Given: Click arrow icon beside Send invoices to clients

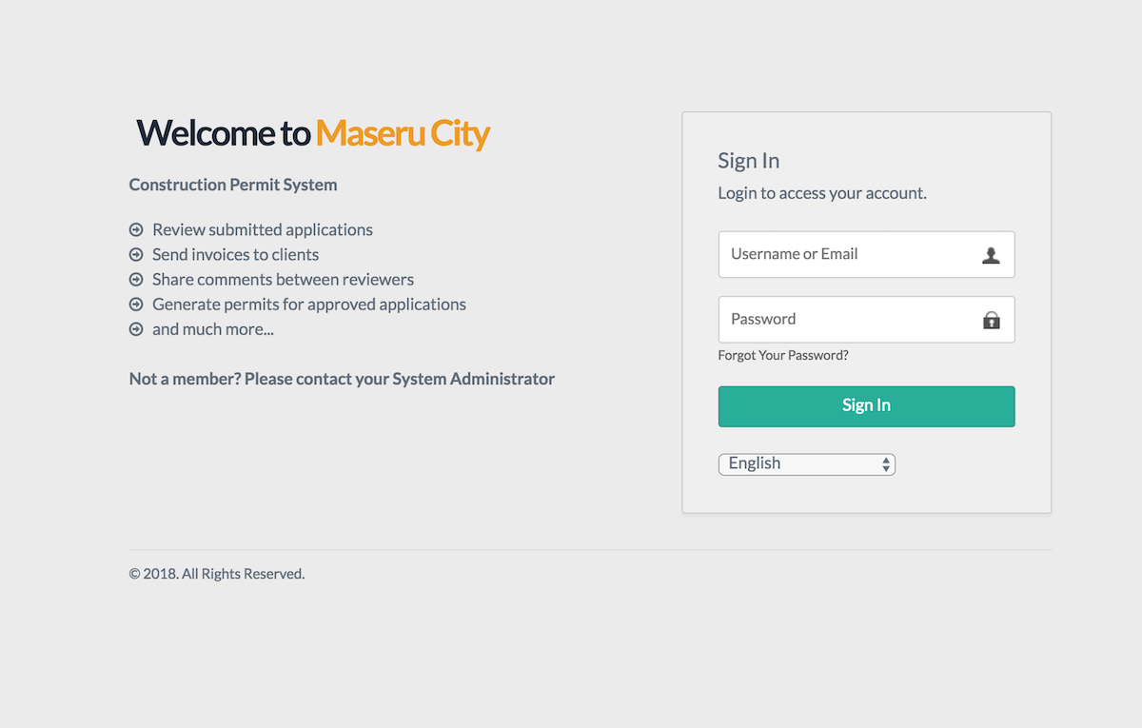Looking at the screenshot, I should click(x=136, y=254).
